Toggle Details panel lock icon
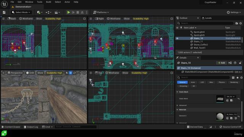This screenshot has height=137, width=244. click(240, 63)
